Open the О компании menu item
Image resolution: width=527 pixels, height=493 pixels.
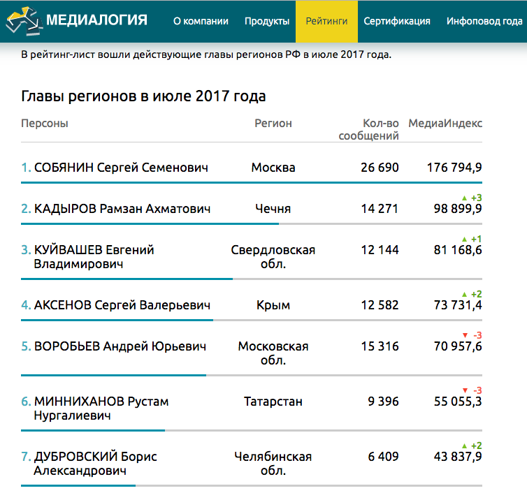201,21
